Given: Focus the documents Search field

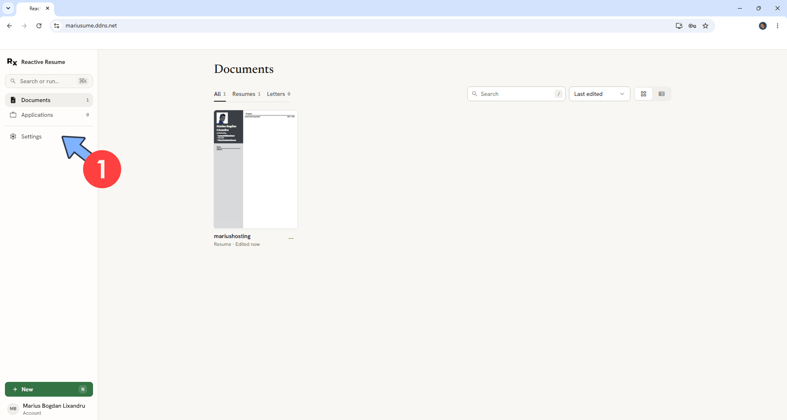Looking at the screenshot, I should [516, 94].
